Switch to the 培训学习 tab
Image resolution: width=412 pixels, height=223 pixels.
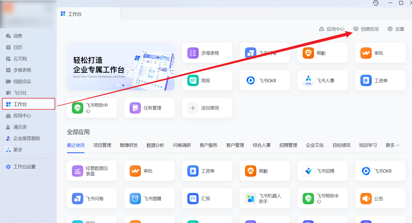[368, 145]
